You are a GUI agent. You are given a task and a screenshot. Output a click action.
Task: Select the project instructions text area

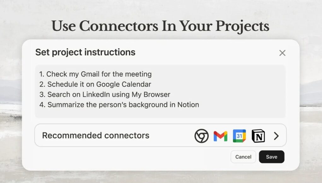tap(161, 89)
